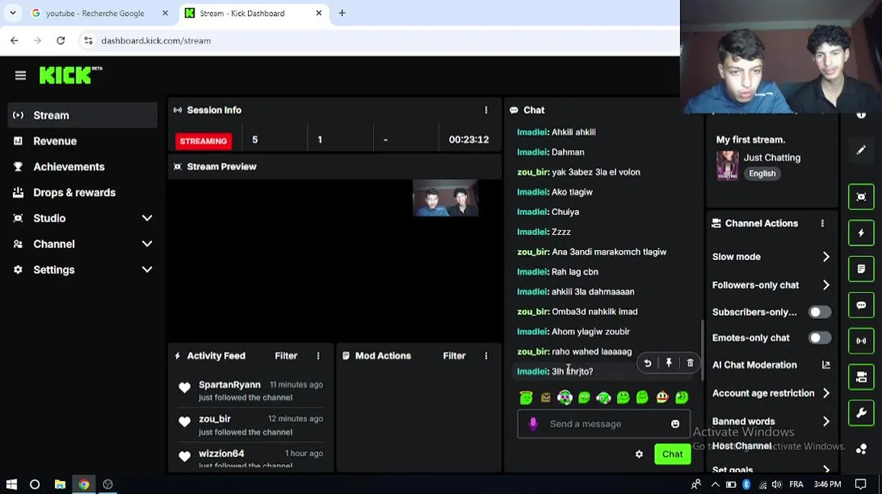This screenshot has width=882, height=494.
Task: Open Host Channel action
Action: 742,446
